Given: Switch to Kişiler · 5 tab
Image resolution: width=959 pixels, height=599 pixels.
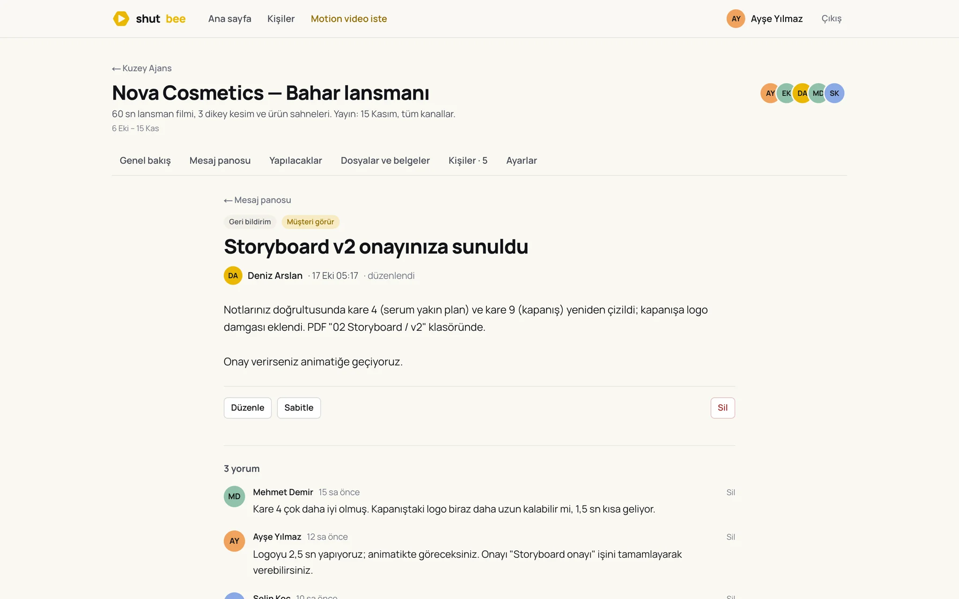Looking at the screenshot, I should 468,161.
